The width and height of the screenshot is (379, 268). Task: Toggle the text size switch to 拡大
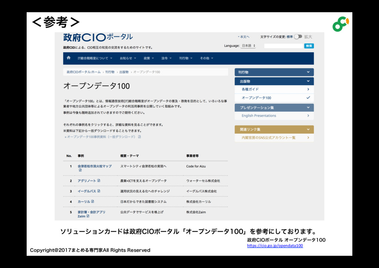(298, 37)
